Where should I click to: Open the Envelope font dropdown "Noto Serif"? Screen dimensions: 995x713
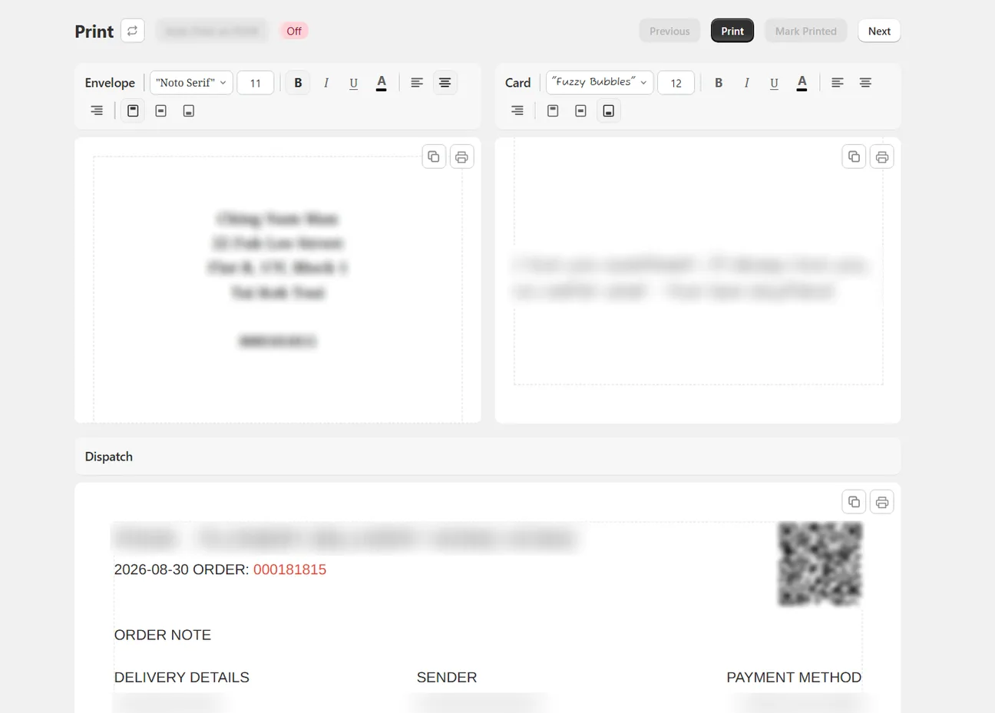(191, 82)
